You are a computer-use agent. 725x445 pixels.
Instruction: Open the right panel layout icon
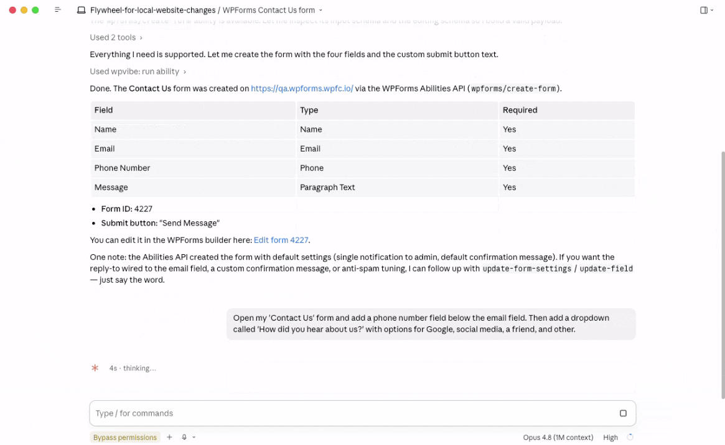click(x=703, y=10)
